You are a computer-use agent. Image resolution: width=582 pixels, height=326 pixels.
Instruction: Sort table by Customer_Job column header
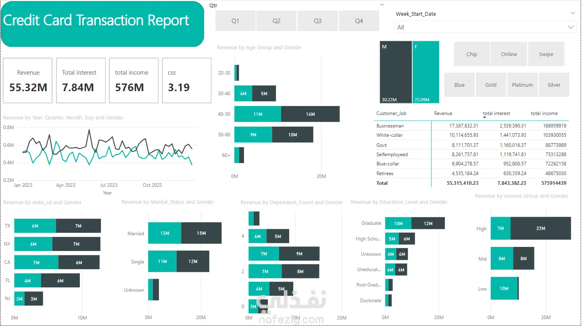point(392,113)
